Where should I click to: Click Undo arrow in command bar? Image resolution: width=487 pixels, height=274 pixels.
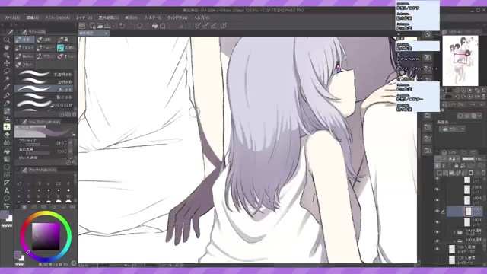click(122, 26)
